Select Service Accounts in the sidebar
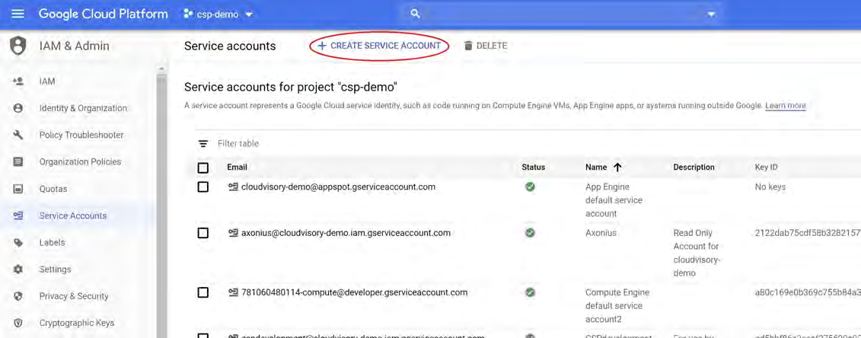 [73, 215]
